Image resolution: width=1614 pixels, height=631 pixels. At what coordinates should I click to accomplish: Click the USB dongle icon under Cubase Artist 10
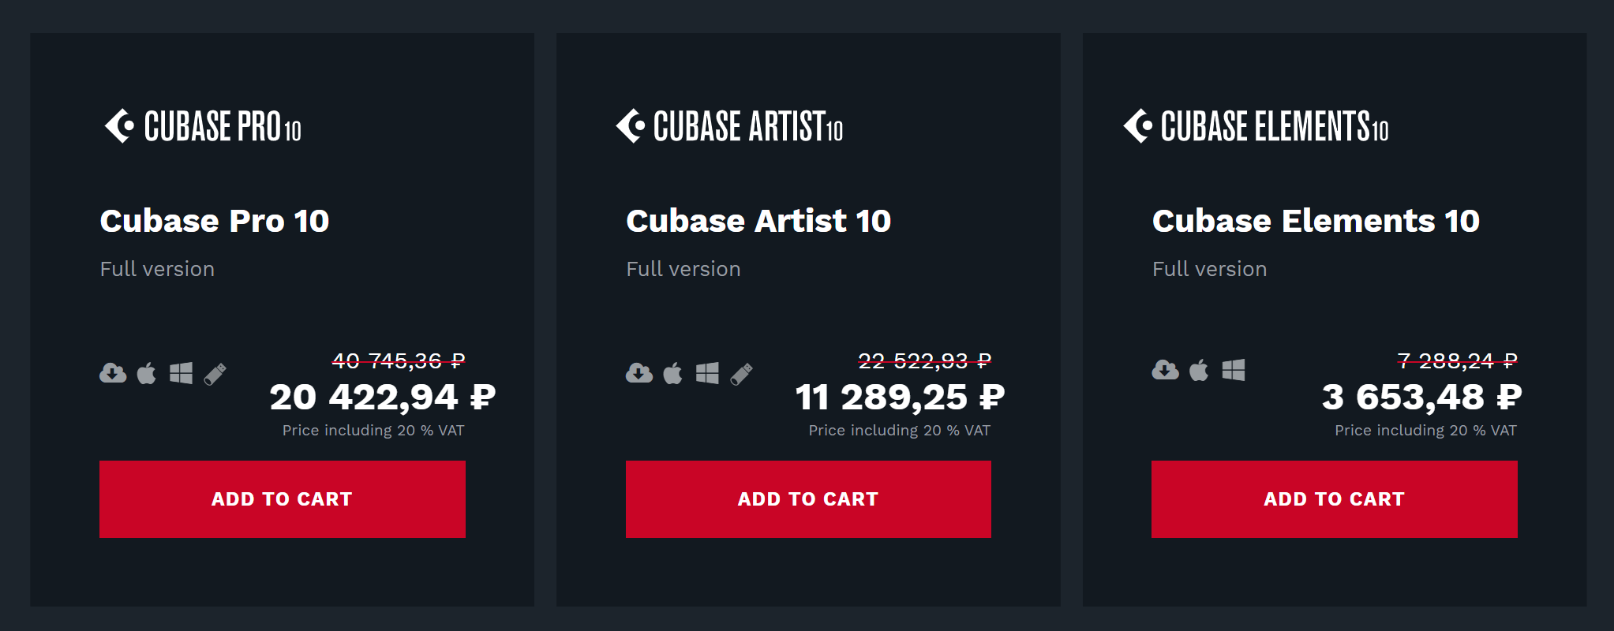741,373
